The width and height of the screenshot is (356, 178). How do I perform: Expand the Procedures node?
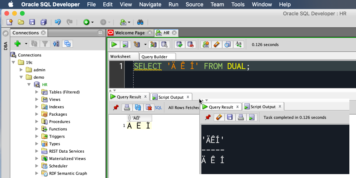point(37,122)
